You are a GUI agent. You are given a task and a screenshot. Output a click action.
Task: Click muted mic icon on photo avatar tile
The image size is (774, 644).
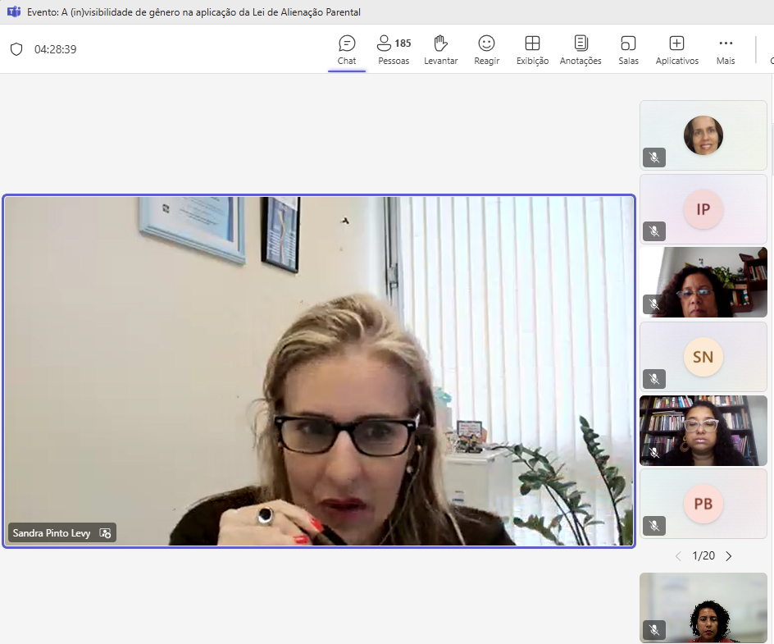point(654,158)
